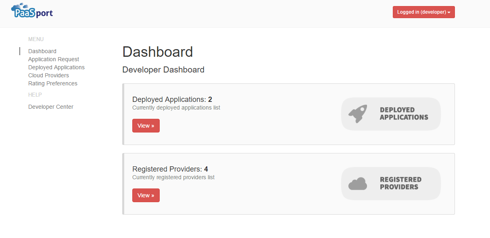Screen dimensions: 490x238
Task: Click the PaaSport logo
Action: coord(32,10)
